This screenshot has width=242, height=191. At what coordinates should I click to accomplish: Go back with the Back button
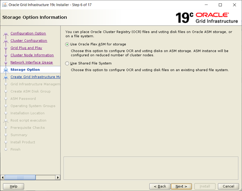click(160, 186)
